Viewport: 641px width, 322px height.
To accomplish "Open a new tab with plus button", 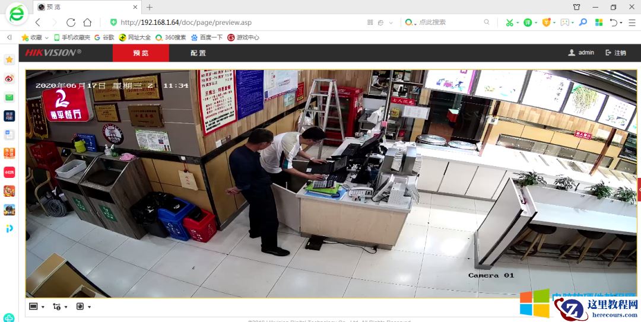I will (150, 7).
